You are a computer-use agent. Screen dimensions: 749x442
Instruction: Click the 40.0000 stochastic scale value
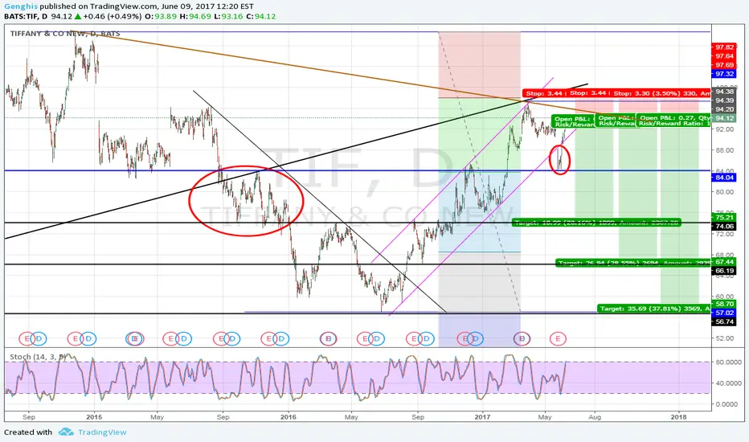tap(728, 383)
